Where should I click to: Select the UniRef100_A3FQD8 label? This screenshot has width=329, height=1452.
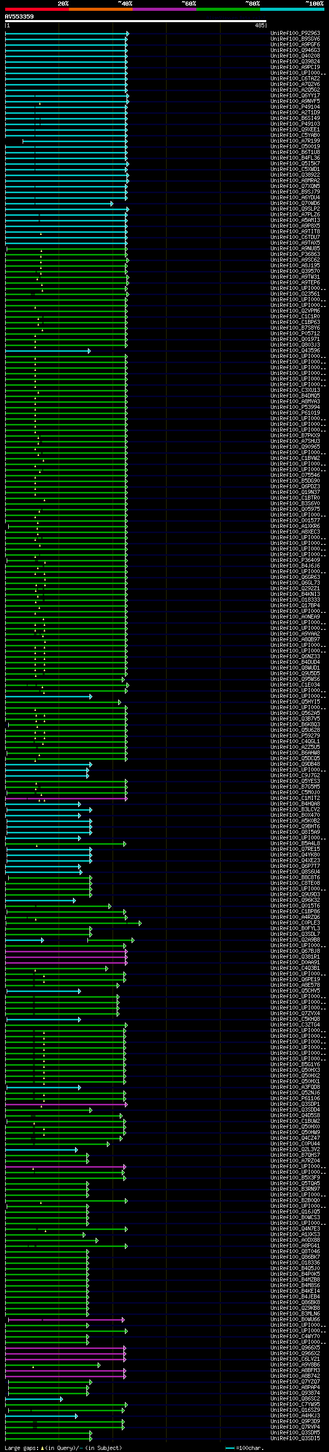[x=295, y=1087]
